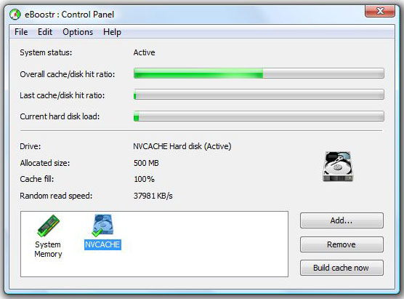Click the Active system status text
This screenshot has height=299, width=404.
(x=145, y=52)
